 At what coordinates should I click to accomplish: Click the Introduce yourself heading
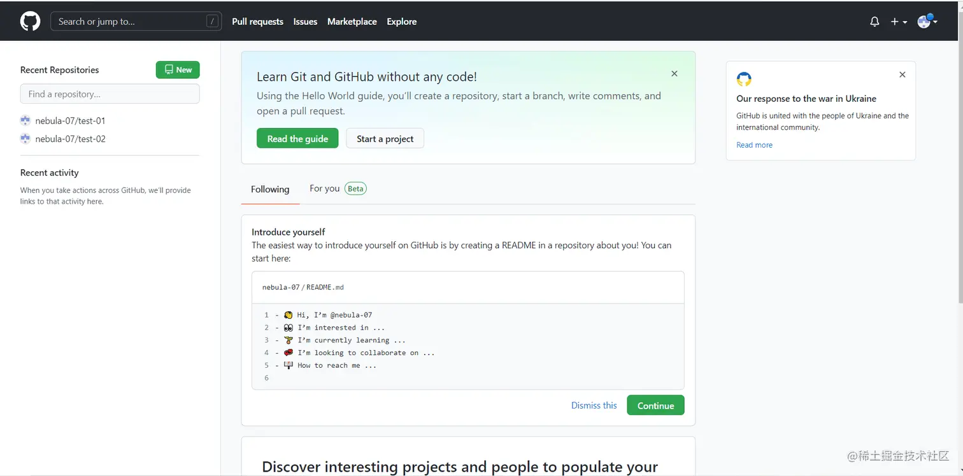coord(289,232)
